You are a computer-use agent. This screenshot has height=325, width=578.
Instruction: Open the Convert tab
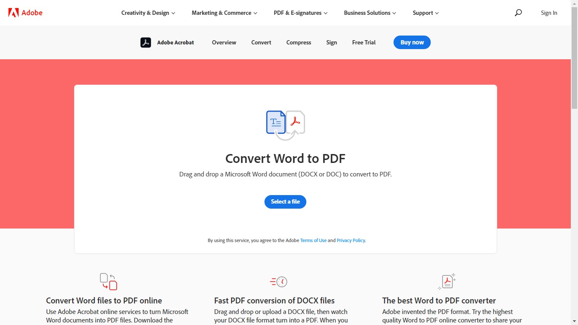tap(261, 42)
